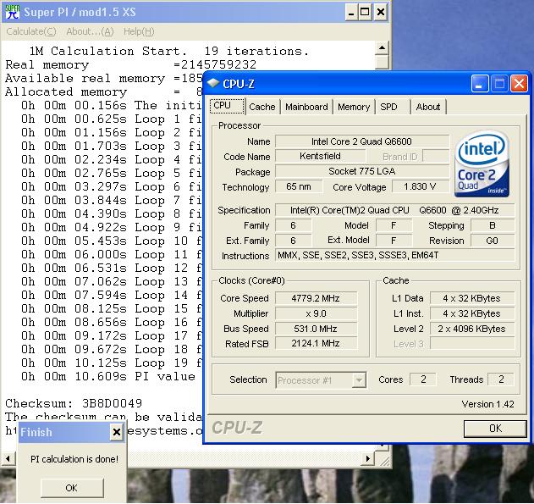This screenshot has width=534, height=504.
Task: Click the Revision value G0
Action: click(x=493, y=241)
